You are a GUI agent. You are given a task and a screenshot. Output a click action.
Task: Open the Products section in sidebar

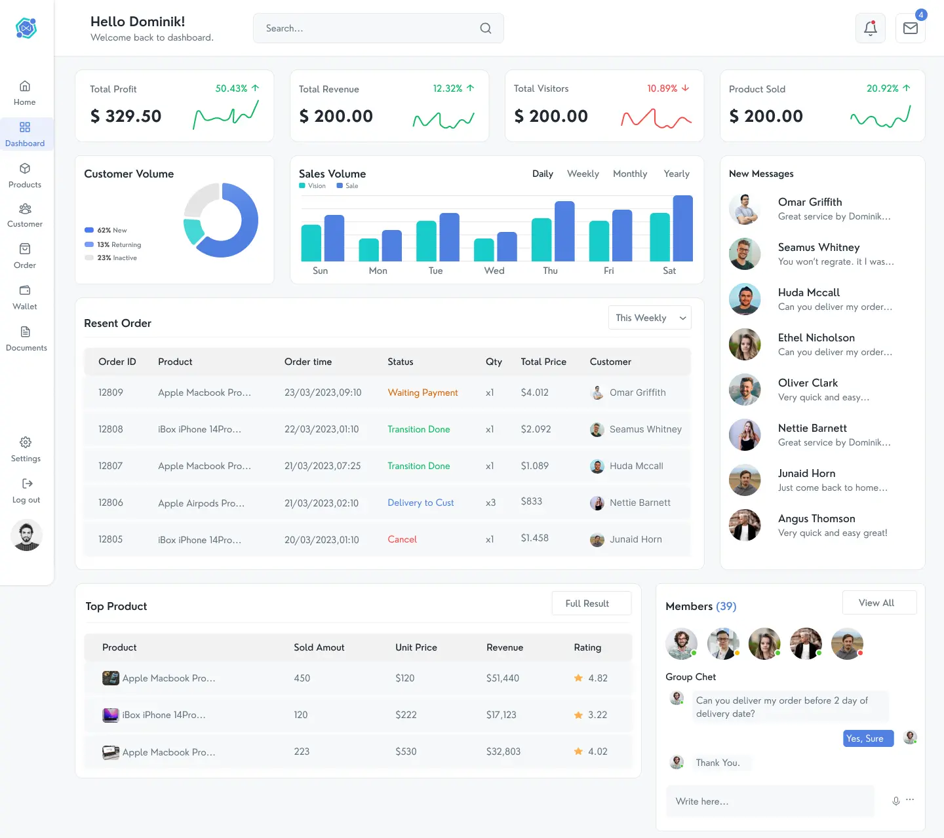(x=25, y=176)
